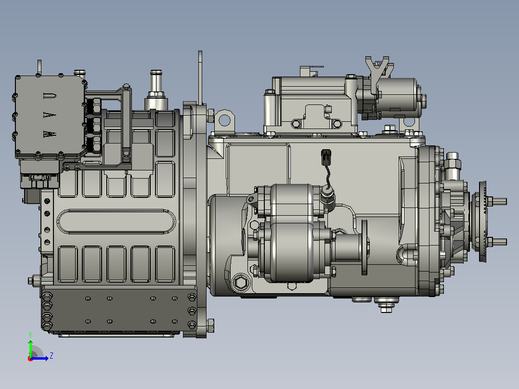The width and height of the screenshot is (519, 389).
Task: Select the 'W' marking on the terminal box
Action: tap(50, 134)
